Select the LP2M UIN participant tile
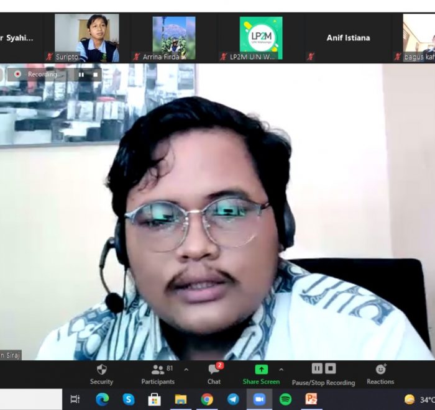435x410 pixels. pyautogui.click(x=260, y=38)
